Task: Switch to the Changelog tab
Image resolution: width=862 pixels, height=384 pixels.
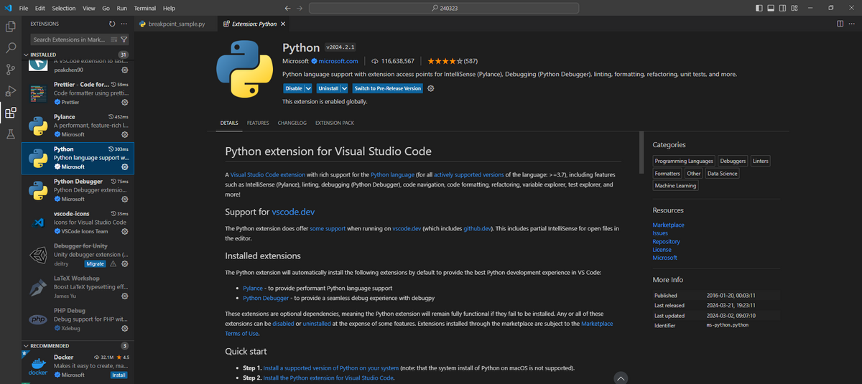Action: point(292,123)
